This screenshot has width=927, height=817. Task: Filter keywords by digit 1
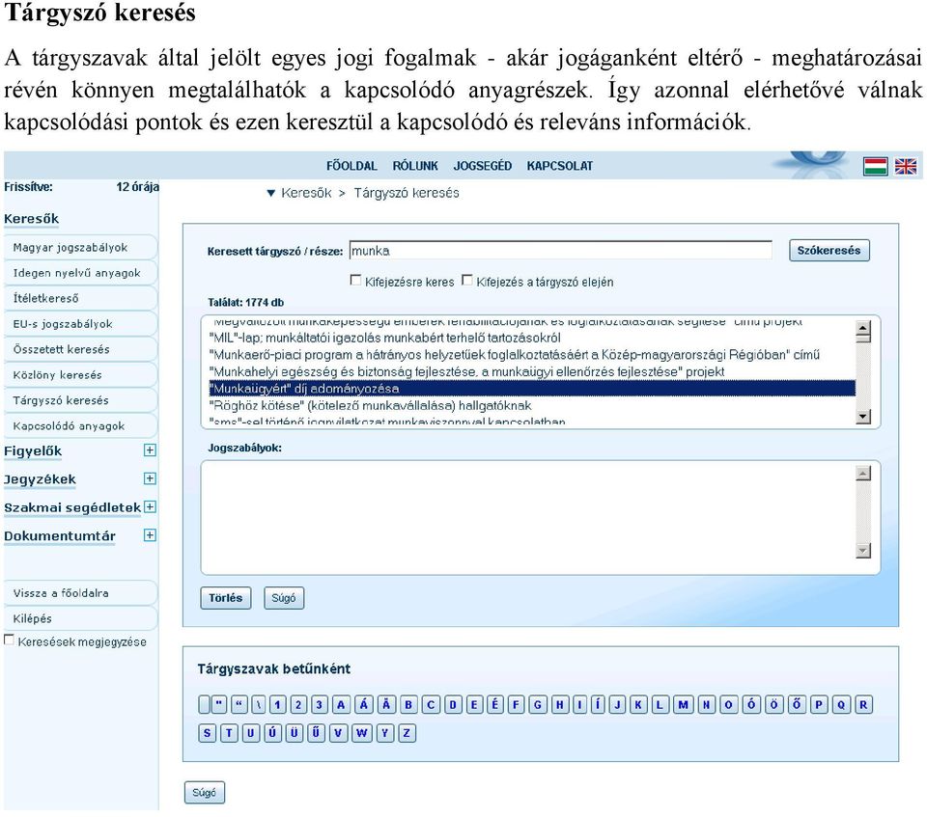click(x=278, y=705)
